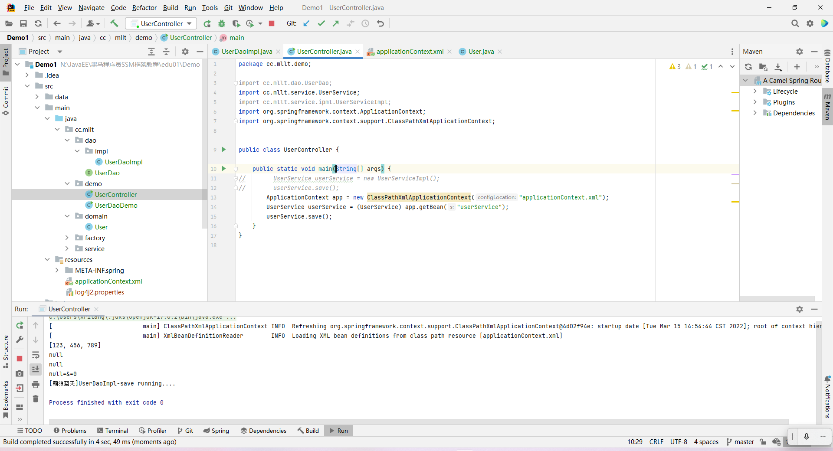This screenshot has height=451, width=833.
Task: Click the Save All floppy disk icon
Action: (23, 23)
